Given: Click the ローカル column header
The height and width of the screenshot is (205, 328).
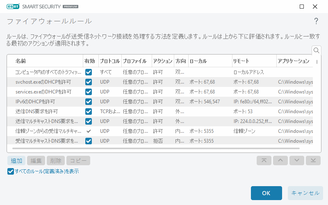Looking at the screenshot, I should [x=210, y=61].
